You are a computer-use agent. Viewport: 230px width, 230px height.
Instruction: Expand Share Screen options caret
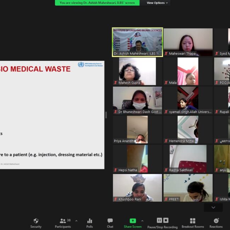coord(142,220)
